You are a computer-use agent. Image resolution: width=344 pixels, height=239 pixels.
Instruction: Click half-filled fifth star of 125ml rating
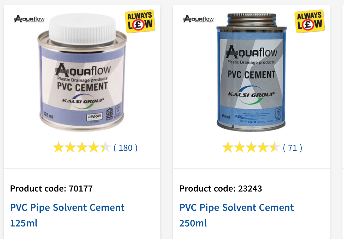[105, 148]
